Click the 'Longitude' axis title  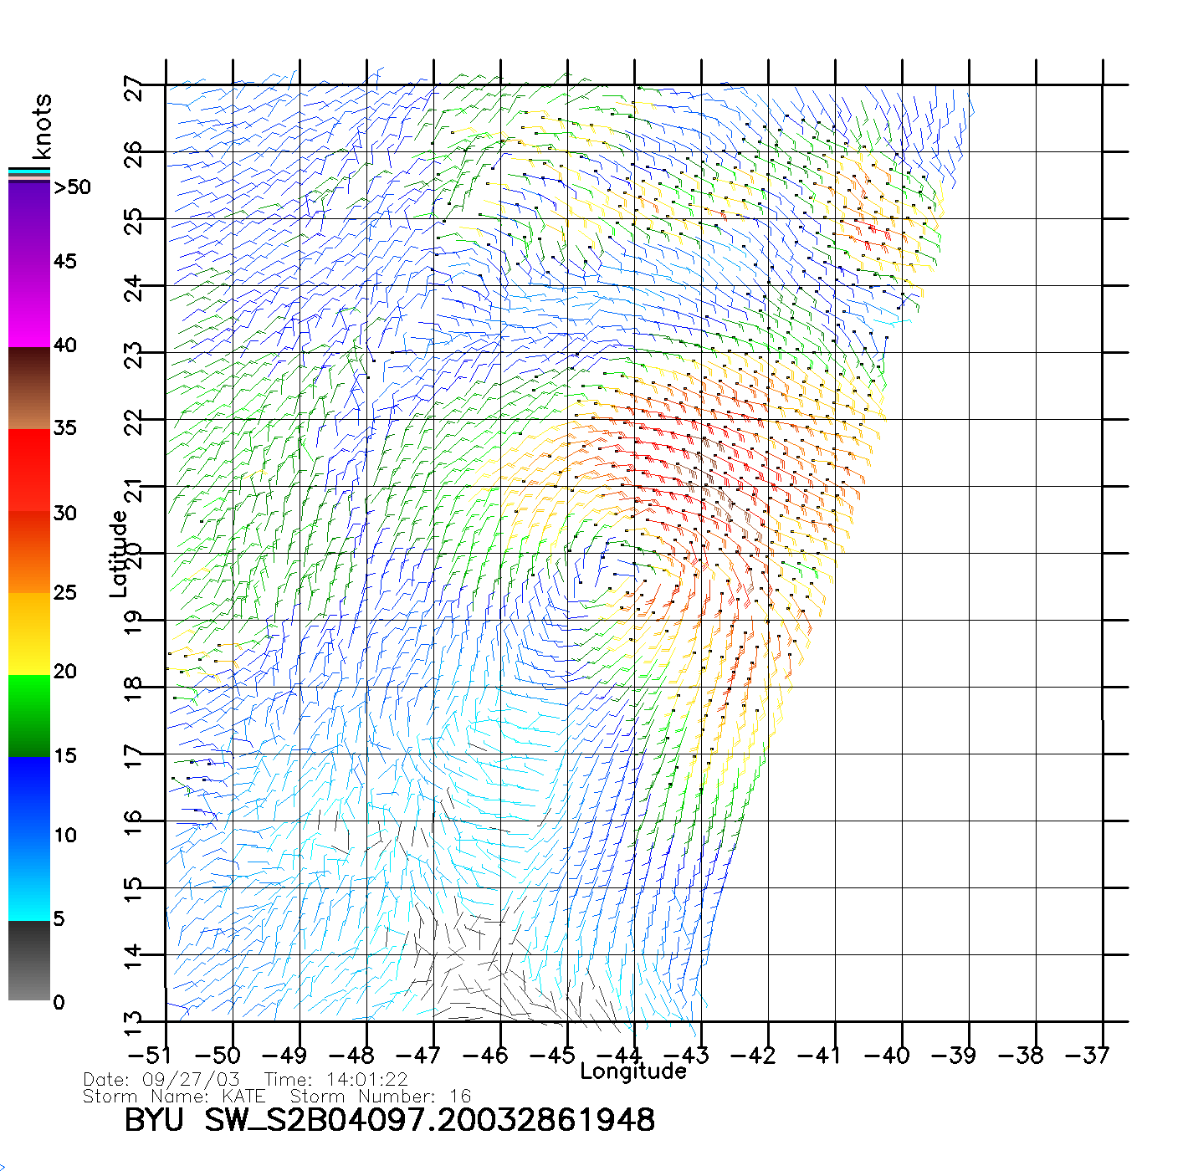click(x=633, y=1071)
